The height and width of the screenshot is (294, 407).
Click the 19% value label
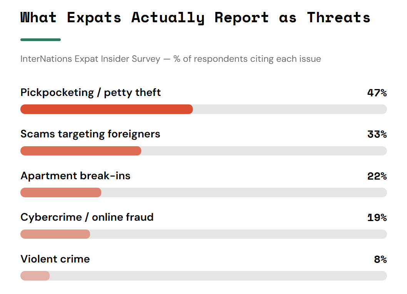[377, 218]
